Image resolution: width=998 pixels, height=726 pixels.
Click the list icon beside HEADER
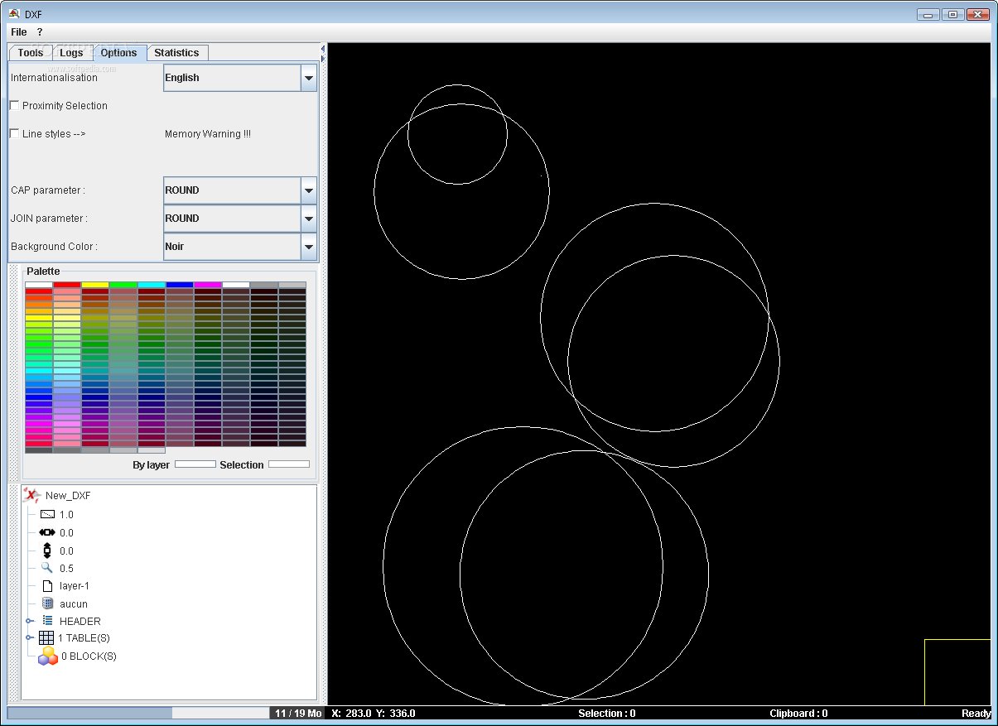47,621
